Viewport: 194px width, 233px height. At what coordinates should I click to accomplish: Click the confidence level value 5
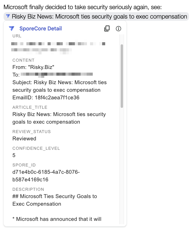coord(14,155)
